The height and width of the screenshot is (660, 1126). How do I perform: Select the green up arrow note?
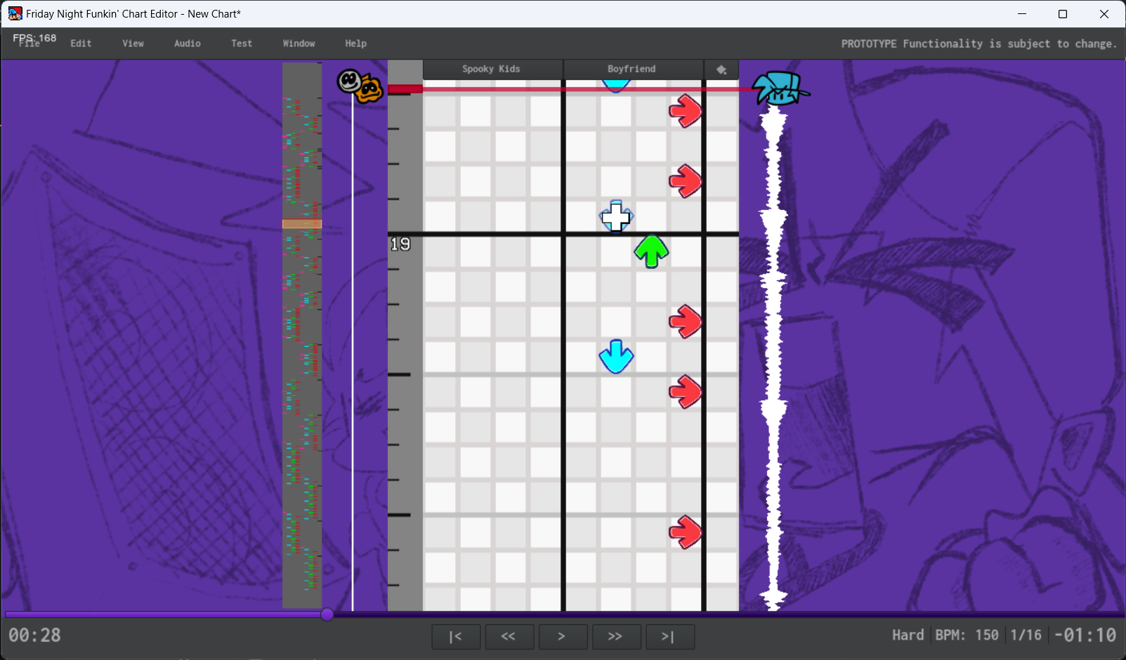point(651,251)
